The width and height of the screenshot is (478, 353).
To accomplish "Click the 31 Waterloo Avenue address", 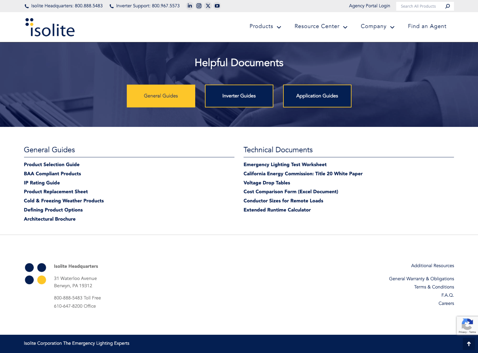I will tap(75, 278).
